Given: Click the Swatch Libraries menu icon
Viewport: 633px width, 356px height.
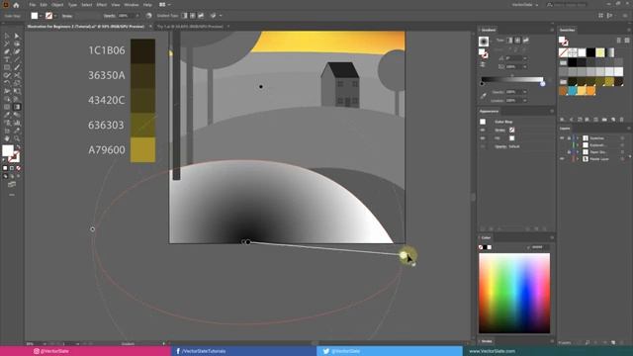Looking at the screenshot, I should pos(563,120).
